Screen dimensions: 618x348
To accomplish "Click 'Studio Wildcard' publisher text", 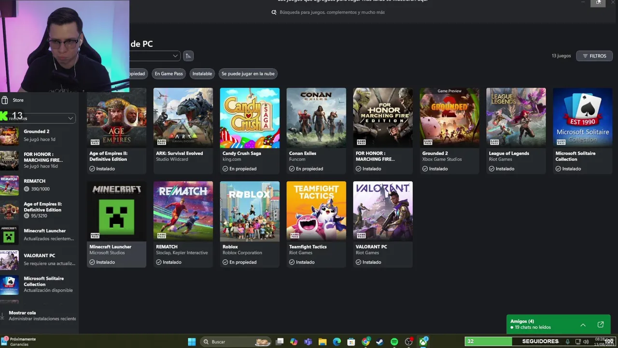I will [x=172, y=159].
